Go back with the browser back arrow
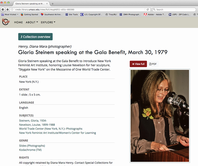 (x=3, y=10)
